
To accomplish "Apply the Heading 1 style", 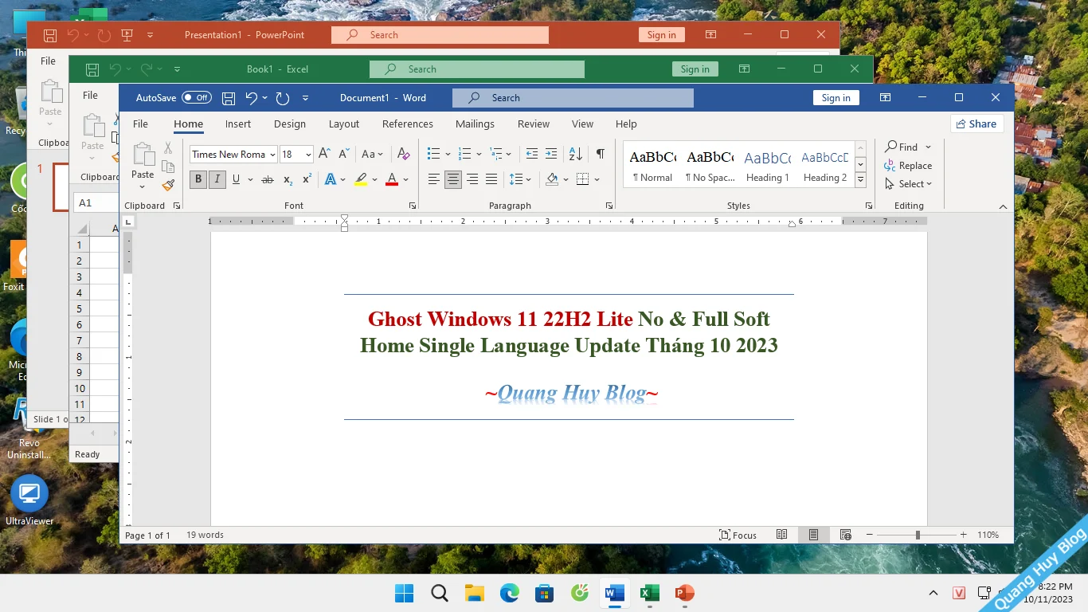I will [x=767, y=166].
